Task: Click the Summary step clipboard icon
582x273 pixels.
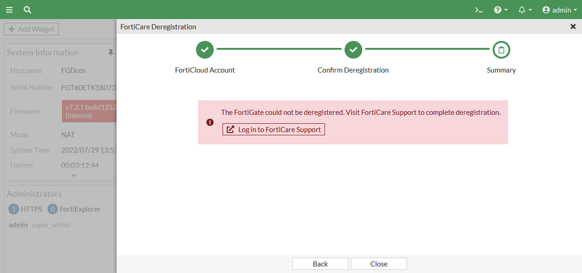Action: 501,50
